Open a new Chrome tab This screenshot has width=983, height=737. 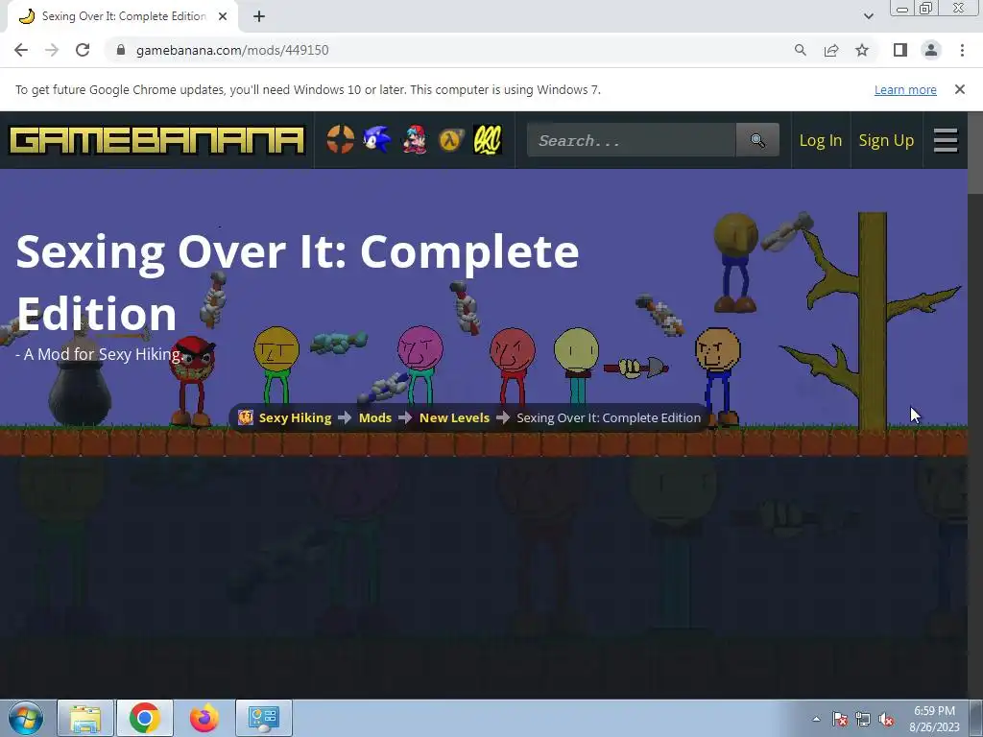(259, 17)
